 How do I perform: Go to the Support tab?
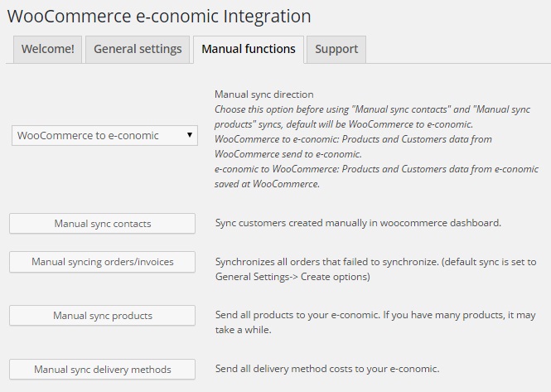336,49
